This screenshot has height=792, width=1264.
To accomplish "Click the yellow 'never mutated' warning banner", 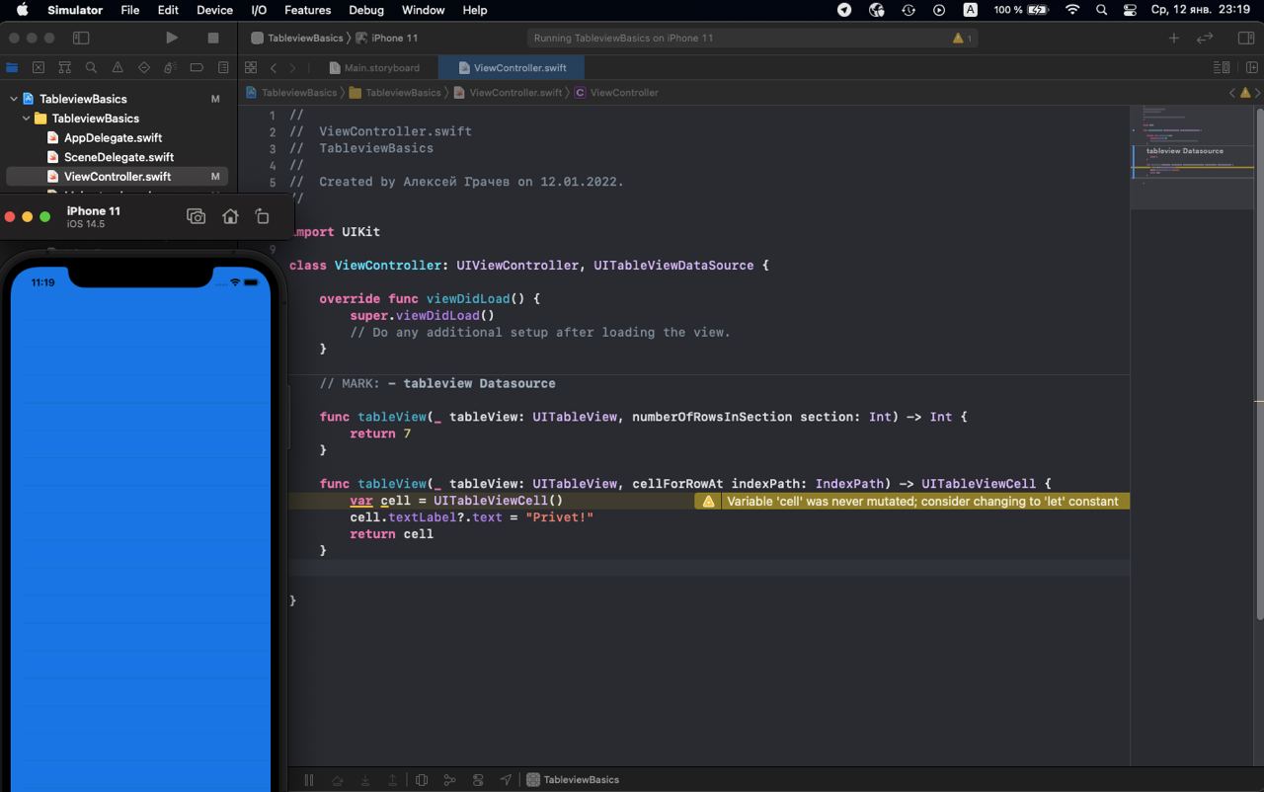I will (x=911, y=501).
